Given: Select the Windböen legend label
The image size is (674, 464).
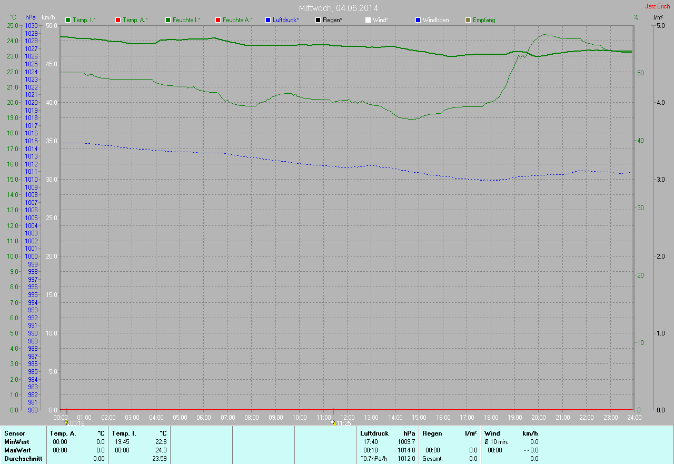Looking at the screenshot, I should (436, 20).
